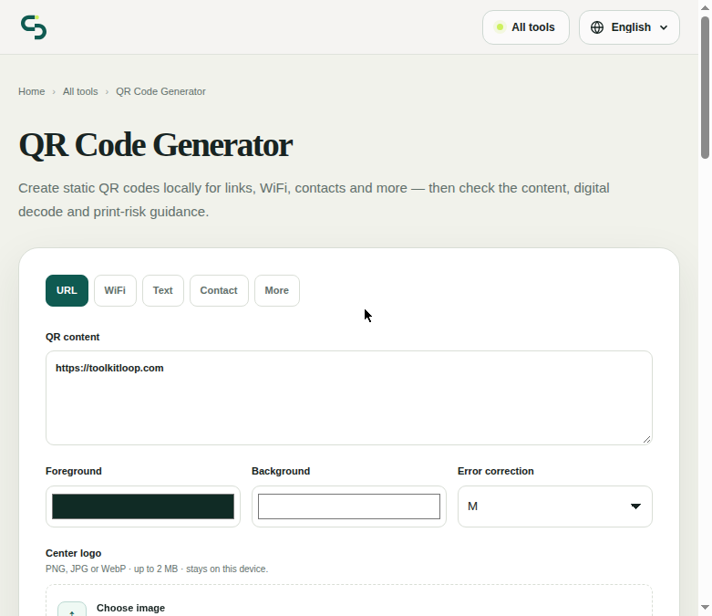The width and height of the screenshot is (712, 616).
Task: Select the URL tab
Action: 67,290
